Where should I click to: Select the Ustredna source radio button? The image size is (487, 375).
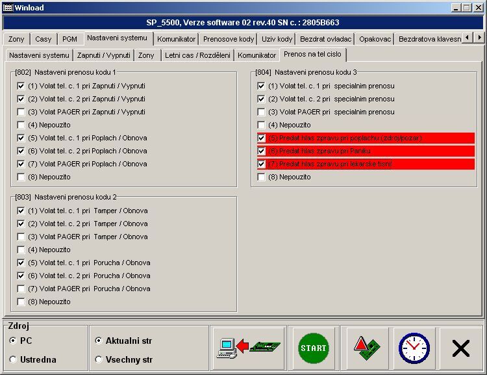(13, 359)
